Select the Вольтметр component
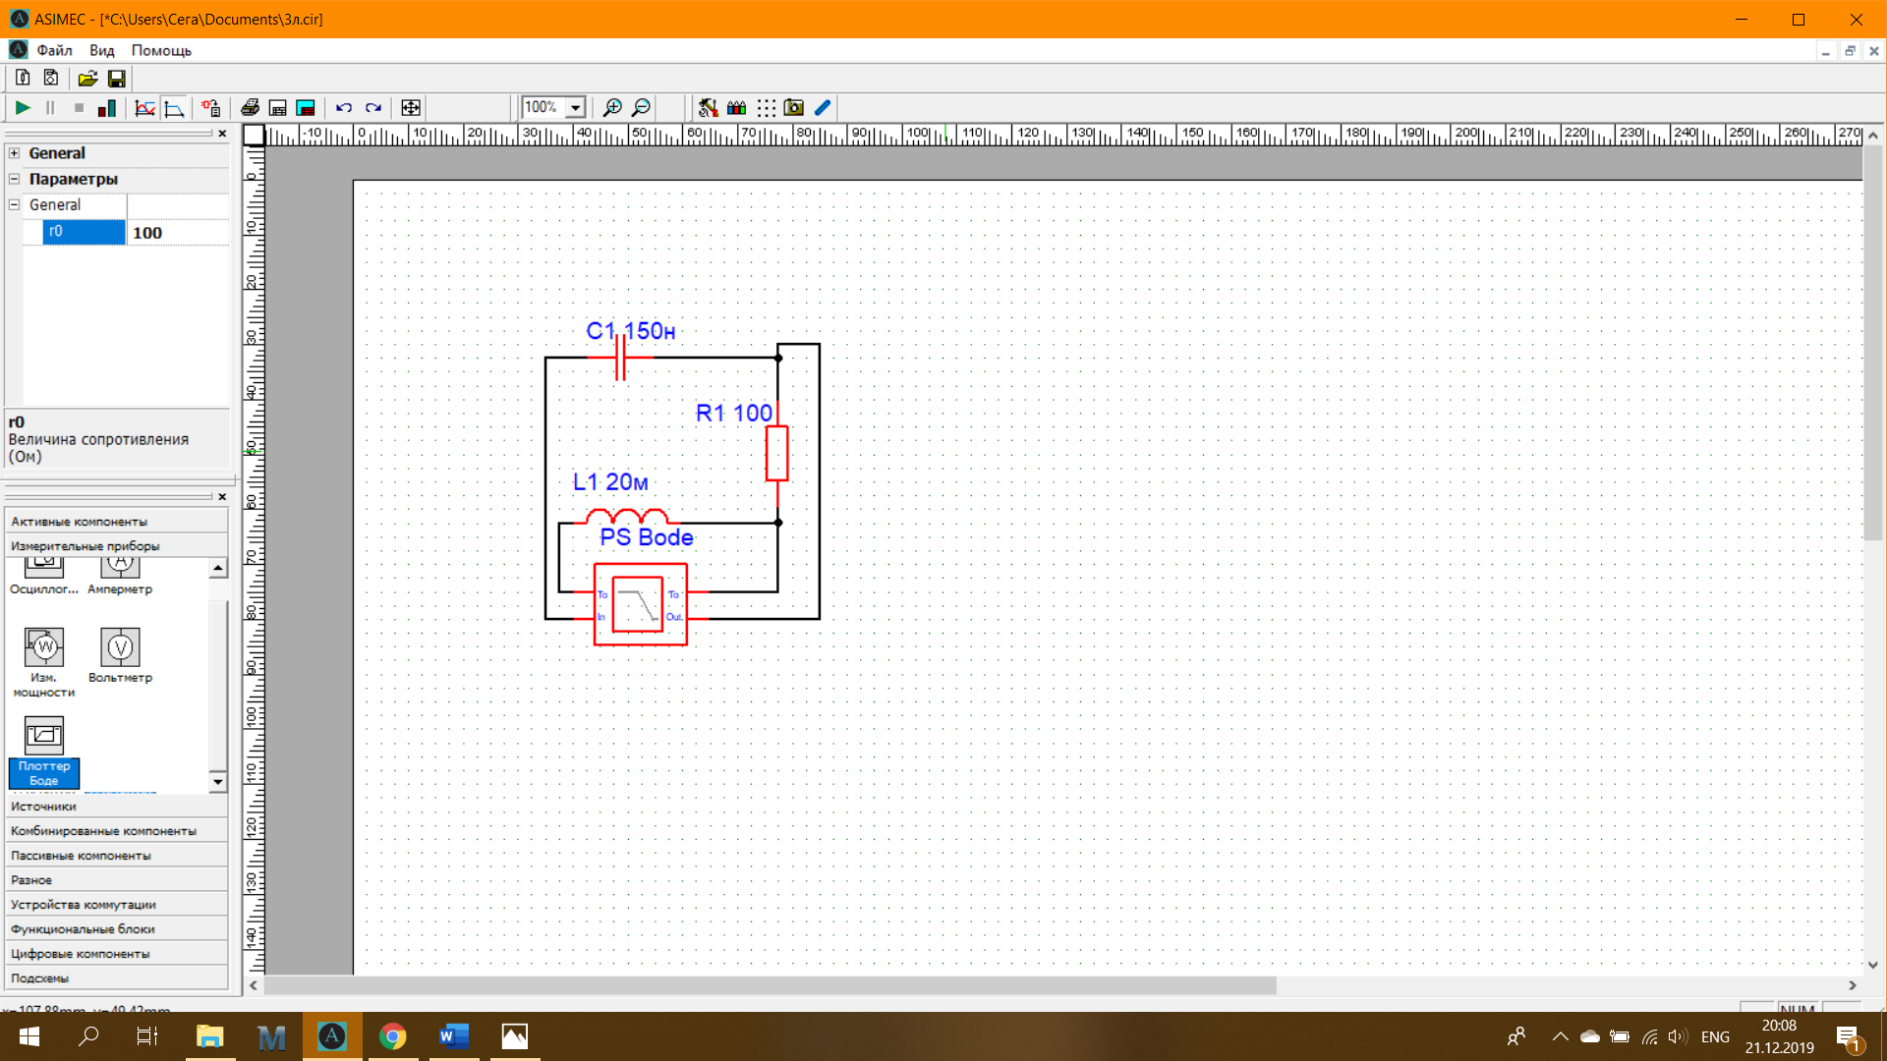 120,655
